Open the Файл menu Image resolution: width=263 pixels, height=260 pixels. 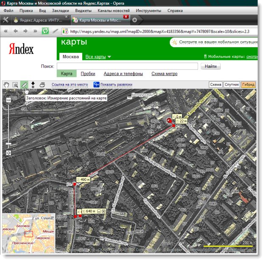[8, 11]
